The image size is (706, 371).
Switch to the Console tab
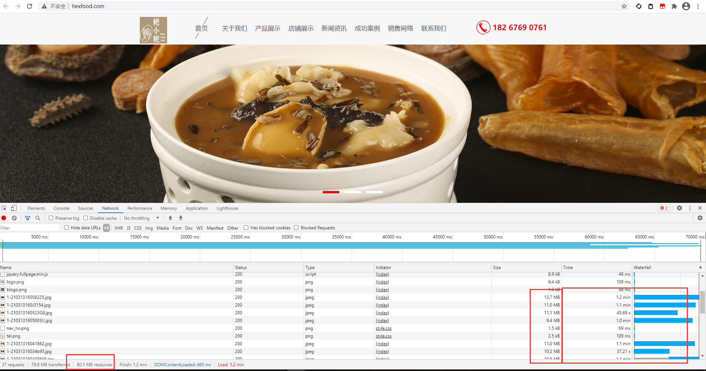(x=61, y=208)
